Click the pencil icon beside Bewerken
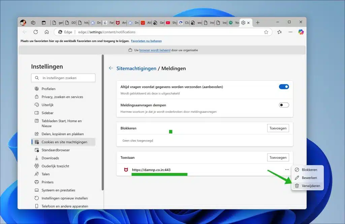Viewport: 345px width, 224px height. click(x=297, y=178)
